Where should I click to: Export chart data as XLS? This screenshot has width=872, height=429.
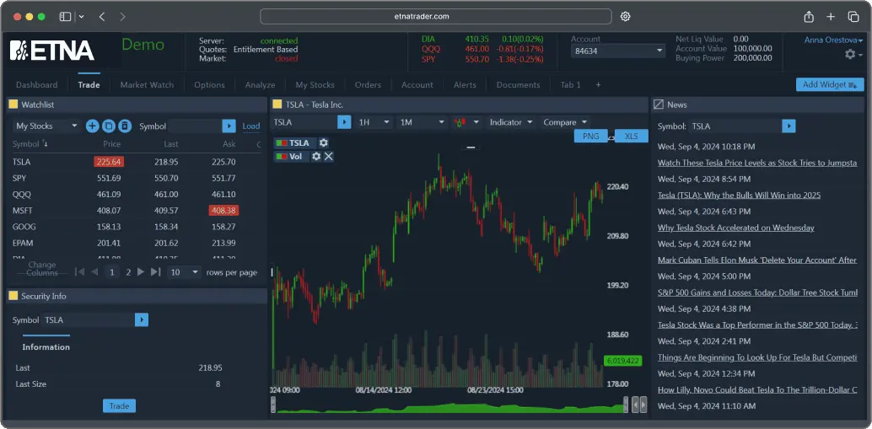click(631, 136)
